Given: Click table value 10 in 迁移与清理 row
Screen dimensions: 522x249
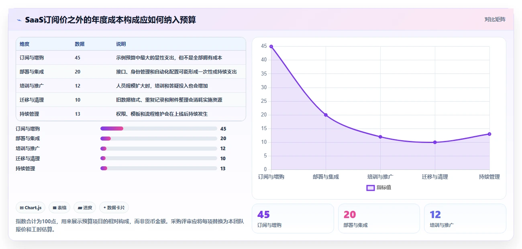Looking at the screenshot, I should coord(77,100).
